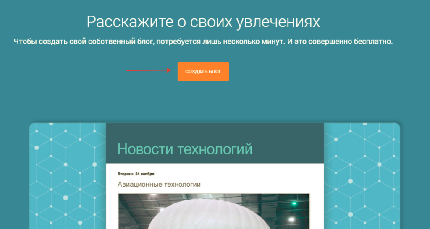
Task: Click the date Вторник, 24 ноября
Action: 136,174
